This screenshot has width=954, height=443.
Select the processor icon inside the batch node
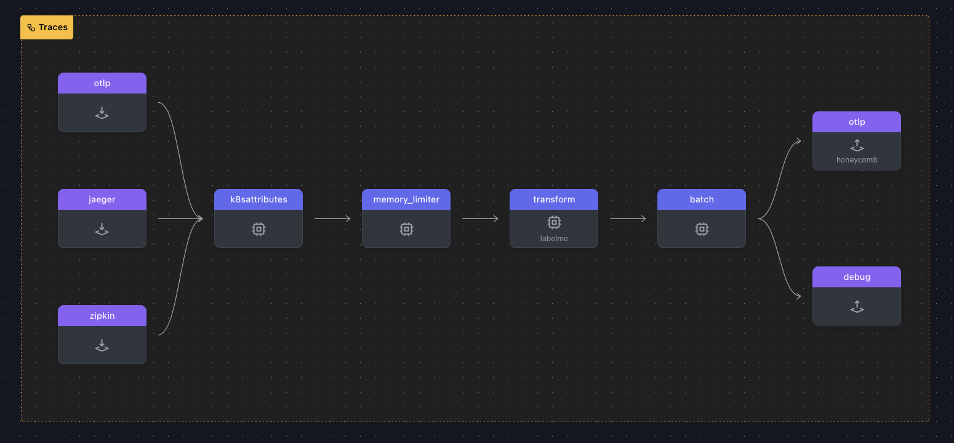coord(701,228)
